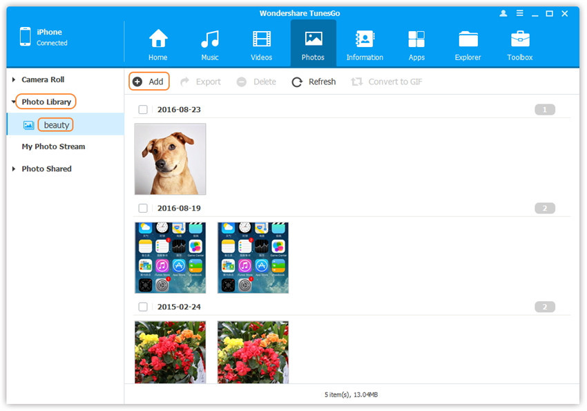Click the Convert to GIF label
587x411 pixels.
[x=395, y=82]
